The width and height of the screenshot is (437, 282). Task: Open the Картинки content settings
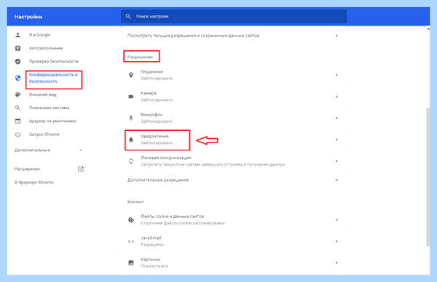coord(234,263)
